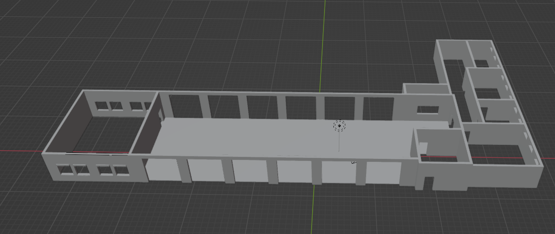555x234 pixels.
Task: Click the 3D cursor in the viewport
Action: pos(339,126)
